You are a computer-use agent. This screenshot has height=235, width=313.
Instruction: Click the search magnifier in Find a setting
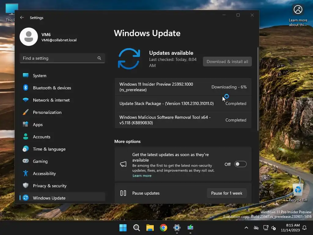tap(99, 58)
